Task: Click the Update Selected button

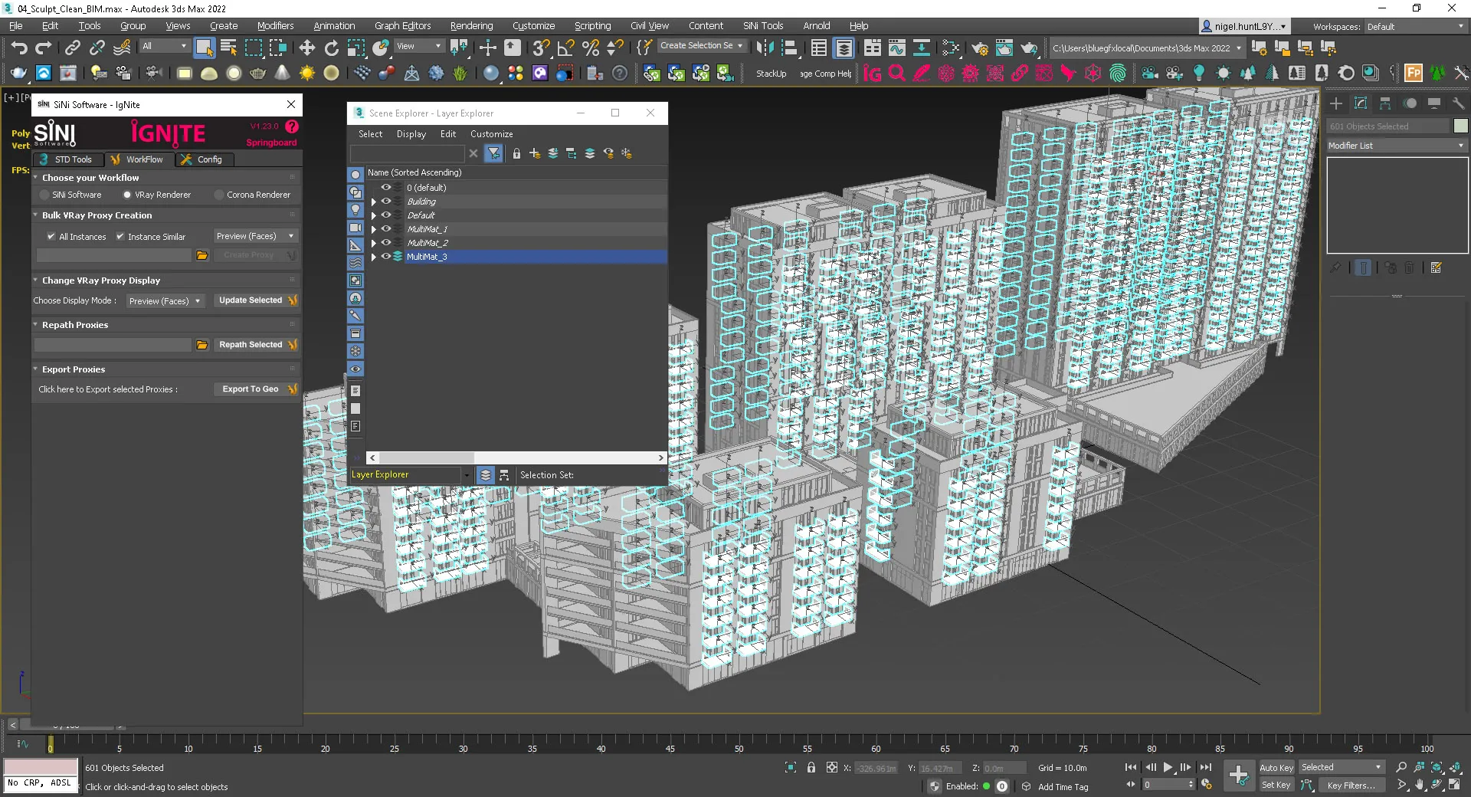Action: point(257,300)
